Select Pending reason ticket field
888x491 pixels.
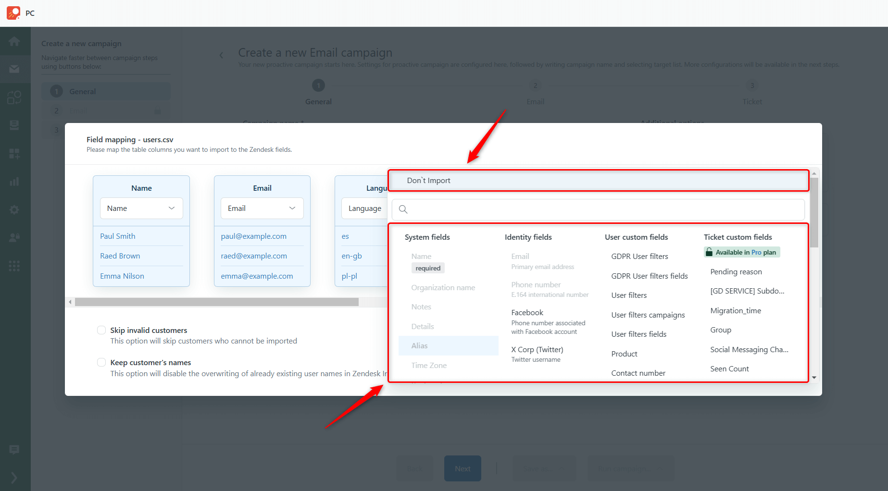coord(736,272)
